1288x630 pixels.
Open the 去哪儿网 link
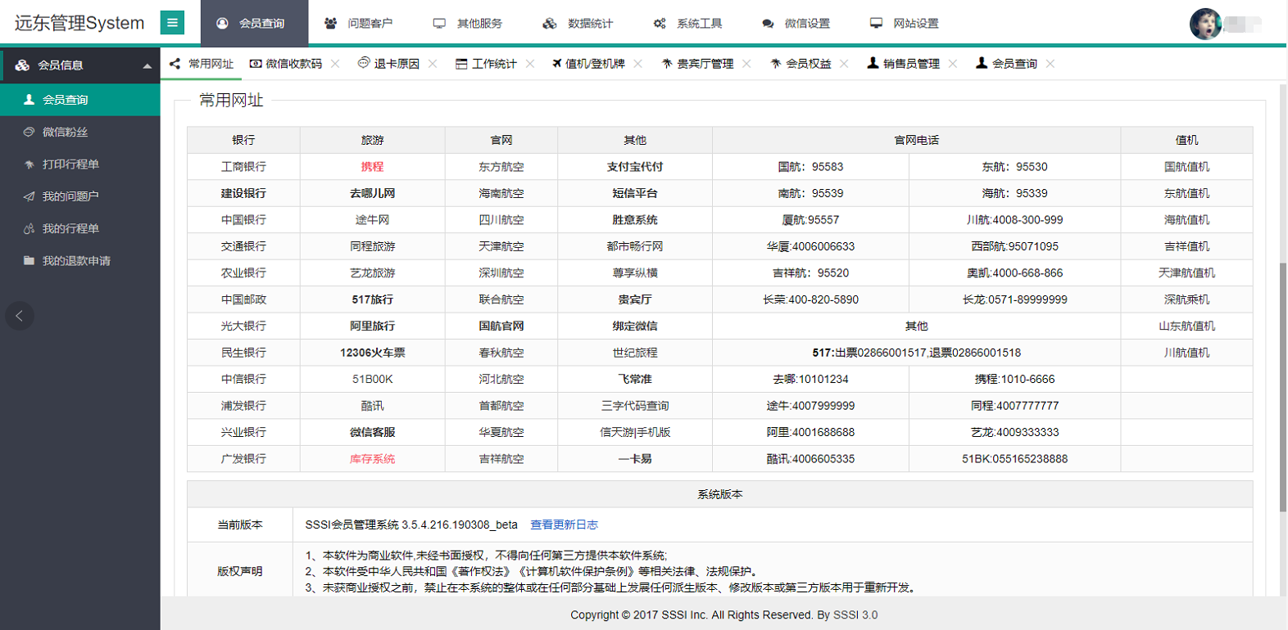pos(372,193)
